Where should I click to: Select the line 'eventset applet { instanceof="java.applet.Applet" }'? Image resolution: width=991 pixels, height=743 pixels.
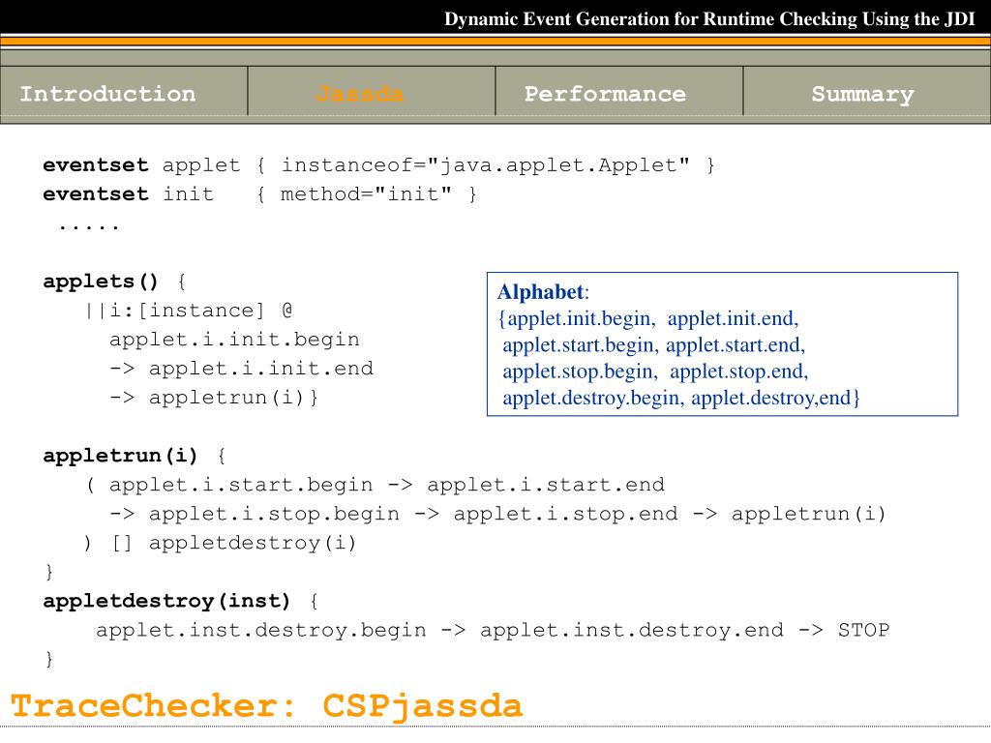tap(378, 165)
